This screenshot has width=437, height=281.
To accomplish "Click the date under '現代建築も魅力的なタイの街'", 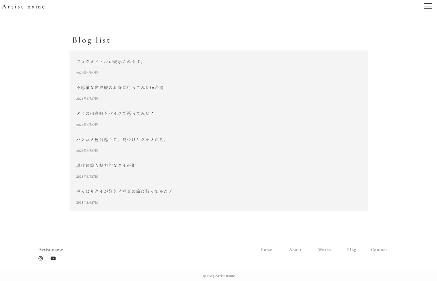I will tap(87, 177).
